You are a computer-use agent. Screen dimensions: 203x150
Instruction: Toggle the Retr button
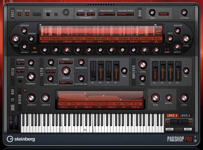coord(27,14)
